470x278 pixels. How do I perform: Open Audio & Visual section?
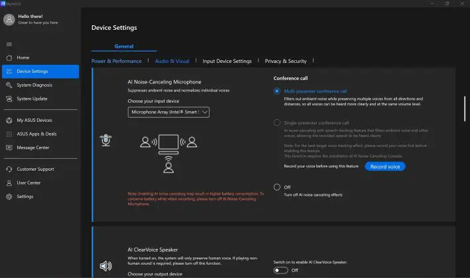point(172,61)
